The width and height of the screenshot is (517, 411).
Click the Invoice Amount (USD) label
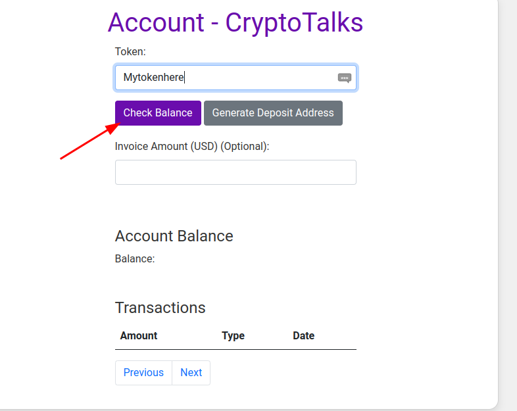click(192, 146)
